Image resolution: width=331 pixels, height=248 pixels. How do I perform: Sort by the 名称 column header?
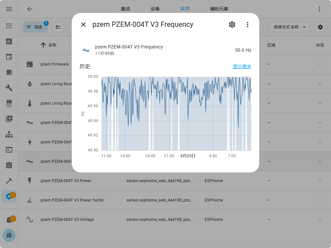pyautogui.click(x=52, y=45)
